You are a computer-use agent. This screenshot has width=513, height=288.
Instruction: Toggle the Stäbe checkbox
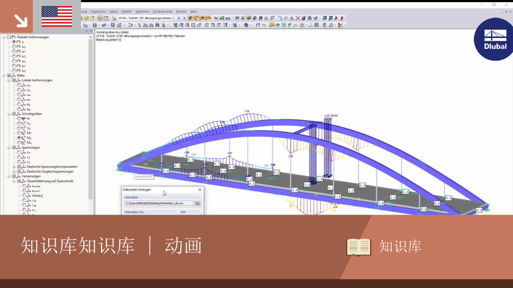pos(9,75)
